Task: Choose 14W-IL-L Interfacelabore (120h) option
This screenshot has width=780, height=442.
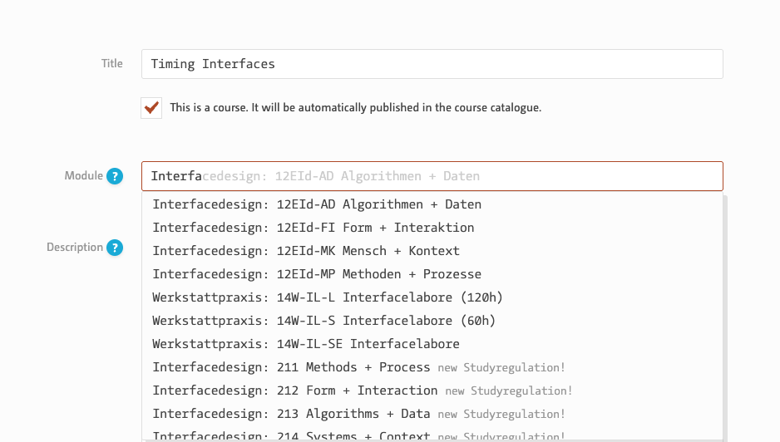Action: 432,297
